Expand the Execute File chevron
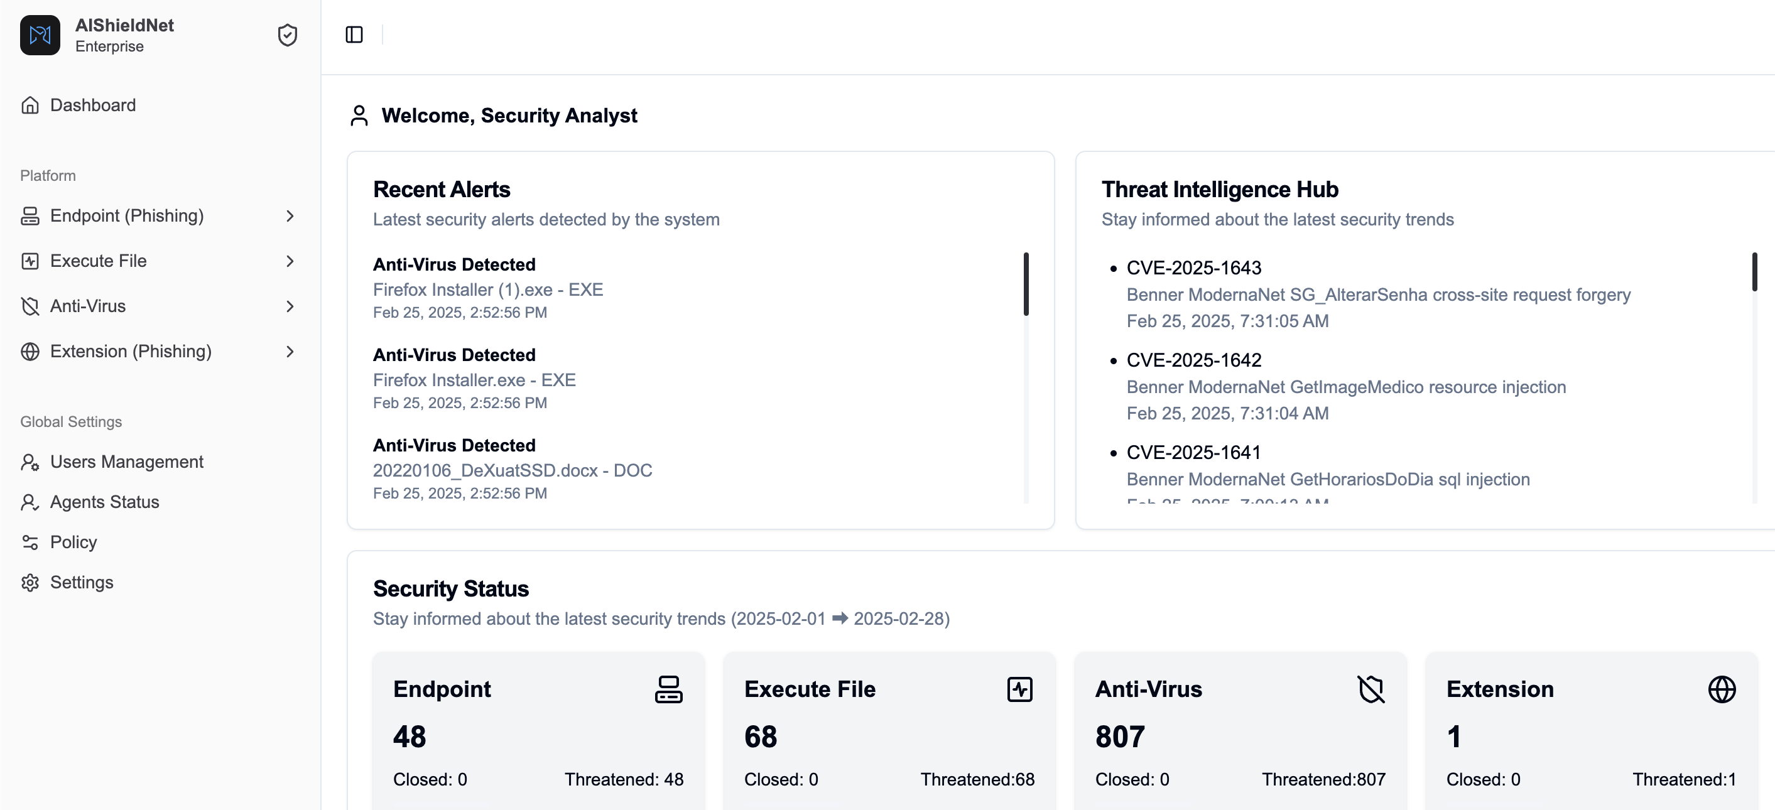The image size is (1775, 810). point(290,261)
